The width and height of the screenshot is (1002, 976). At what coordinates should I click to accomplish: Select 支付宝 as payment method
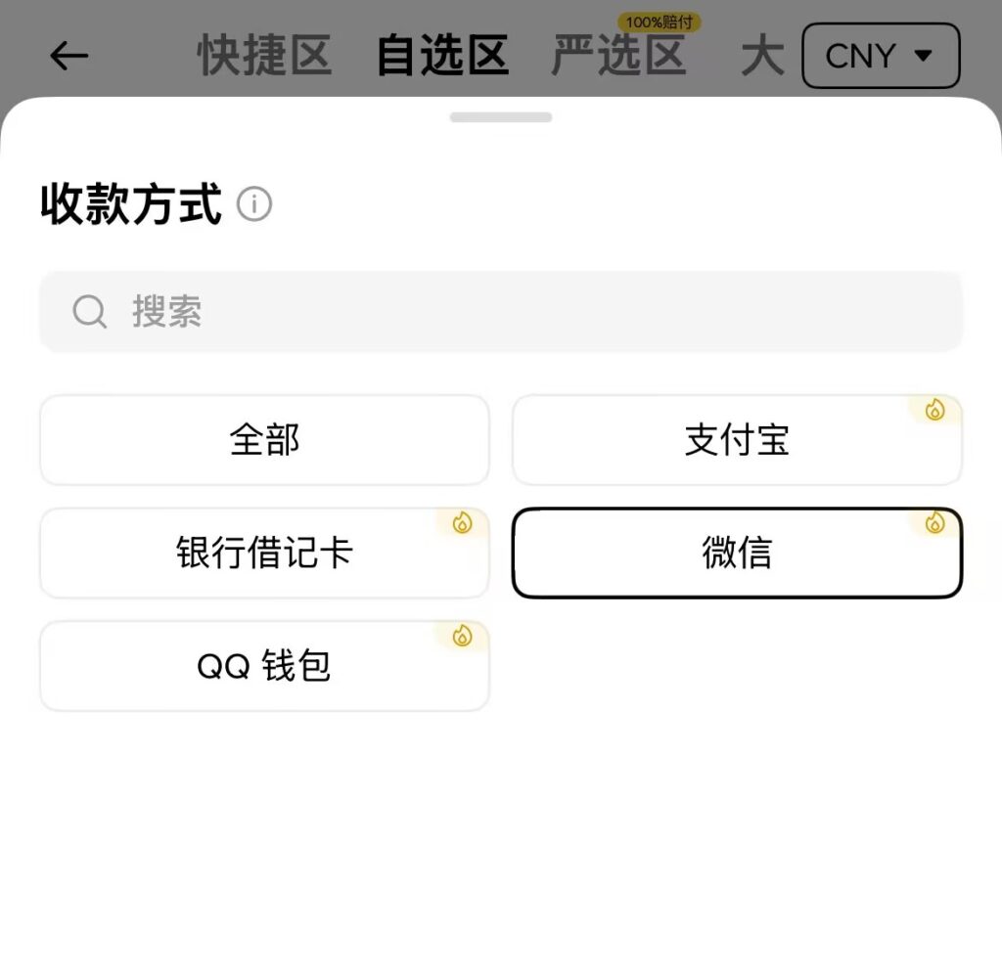coord(737,441)
